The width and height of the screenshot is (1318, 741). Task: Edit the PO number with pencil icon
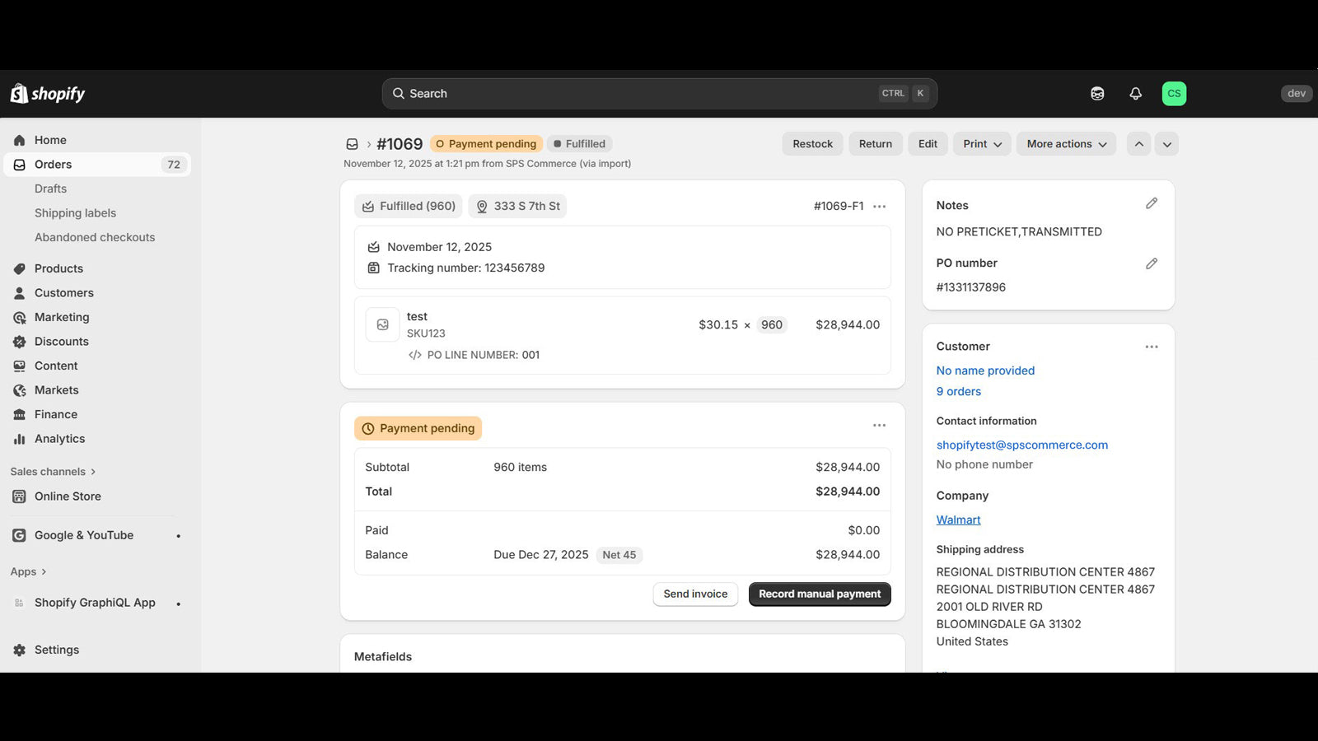tap(1152, 263)
